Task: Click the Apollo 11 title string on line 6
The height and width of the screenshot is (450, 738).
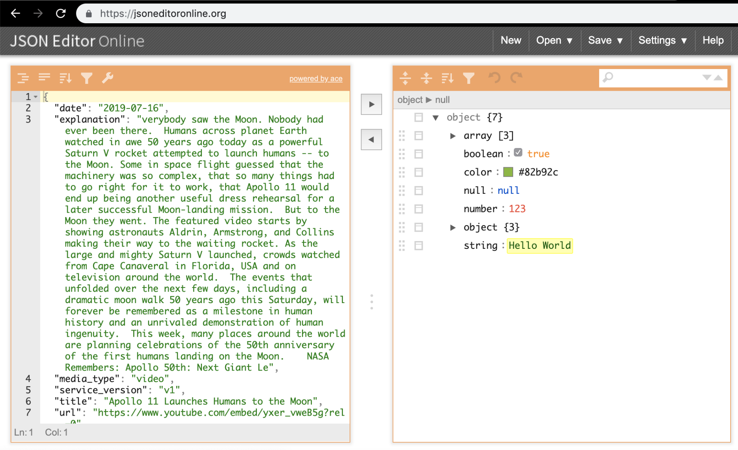Action: coord(210,401)
